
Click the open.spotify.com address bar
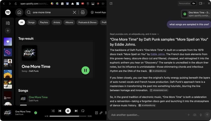click(x=34, y=4)
